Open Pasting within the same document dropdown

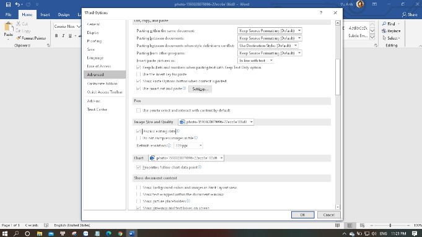click(x=270, y=31)
